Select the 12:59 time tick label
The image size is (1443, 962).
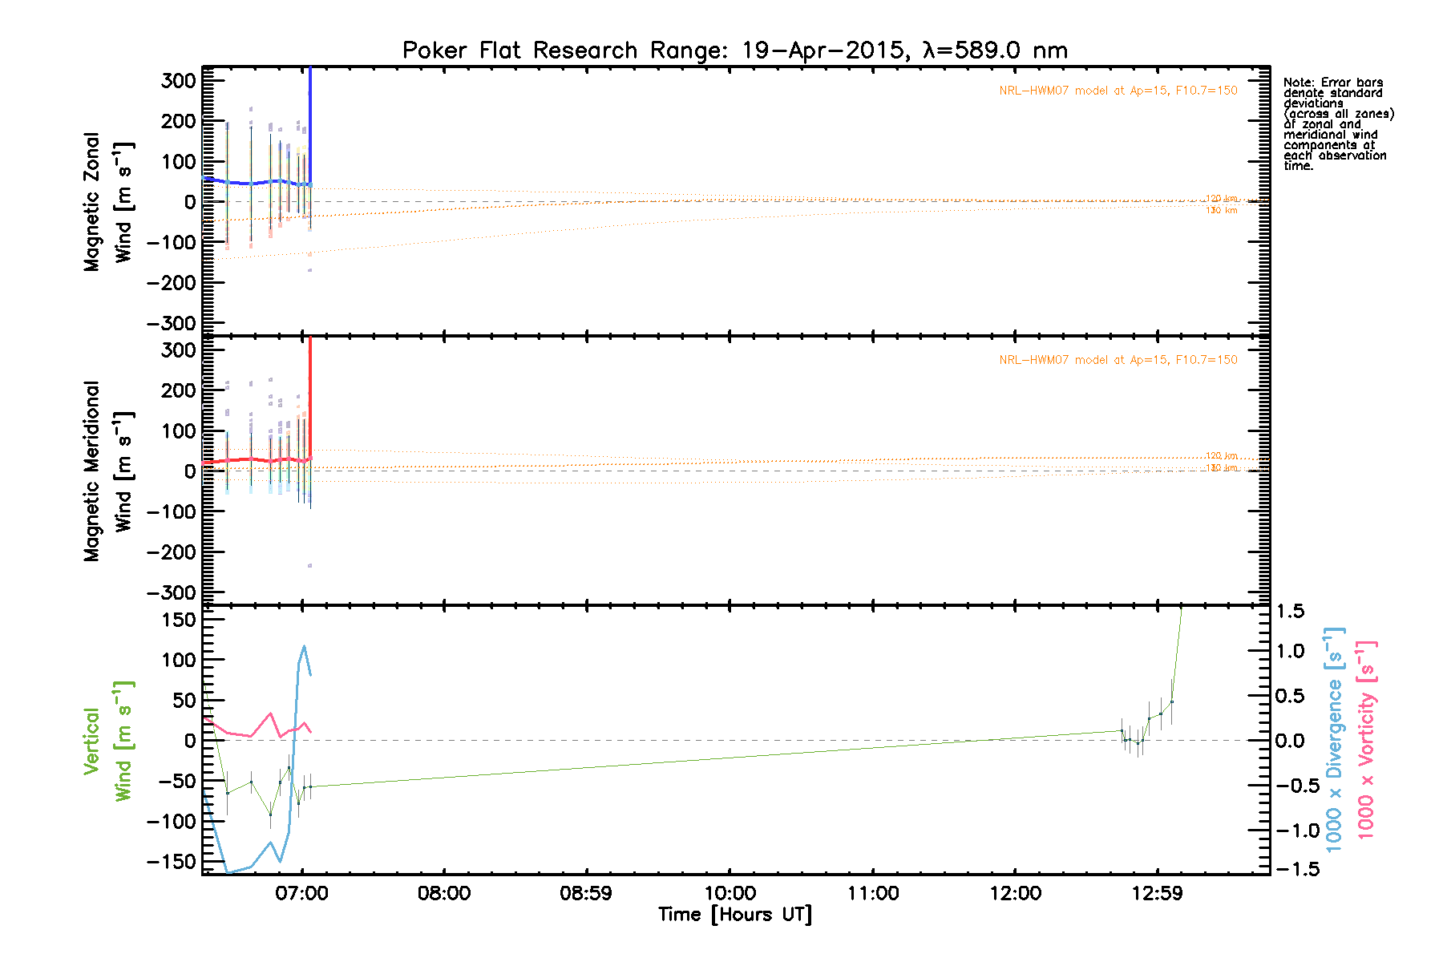[x=1157, y=893]
